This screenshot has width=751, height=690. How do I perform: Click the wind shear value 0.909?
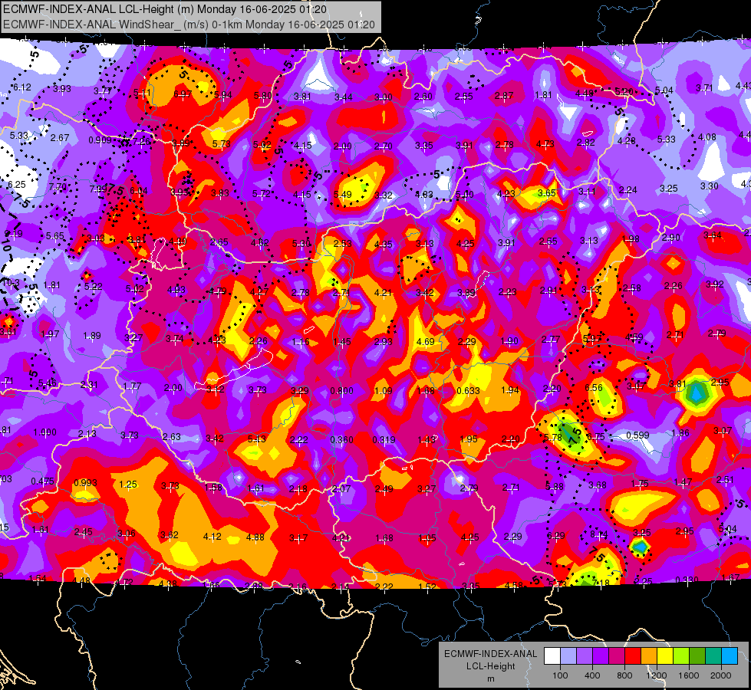coord(100,140)
